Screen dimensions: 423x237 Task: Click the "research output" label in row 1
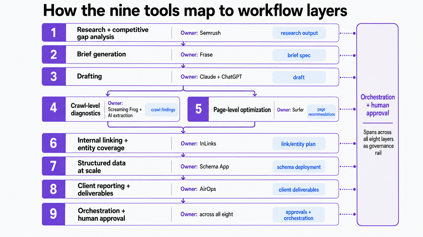pyautogui.click(x=299, y=33)
